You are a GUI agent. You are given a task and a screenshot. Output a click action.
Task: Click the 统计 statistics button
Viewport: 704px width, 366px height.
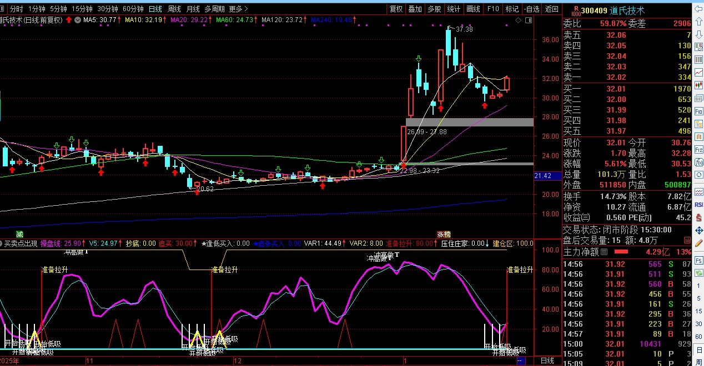(454, 9)
